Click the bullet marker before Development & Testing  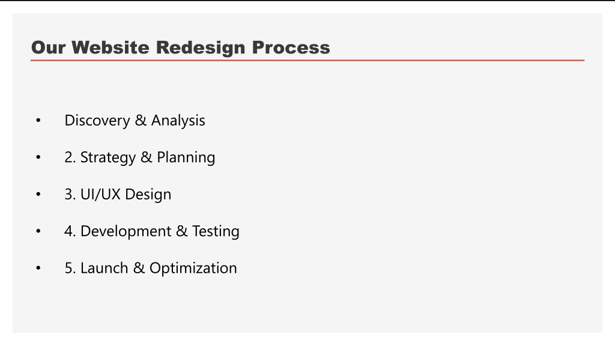tap(38, 231)
